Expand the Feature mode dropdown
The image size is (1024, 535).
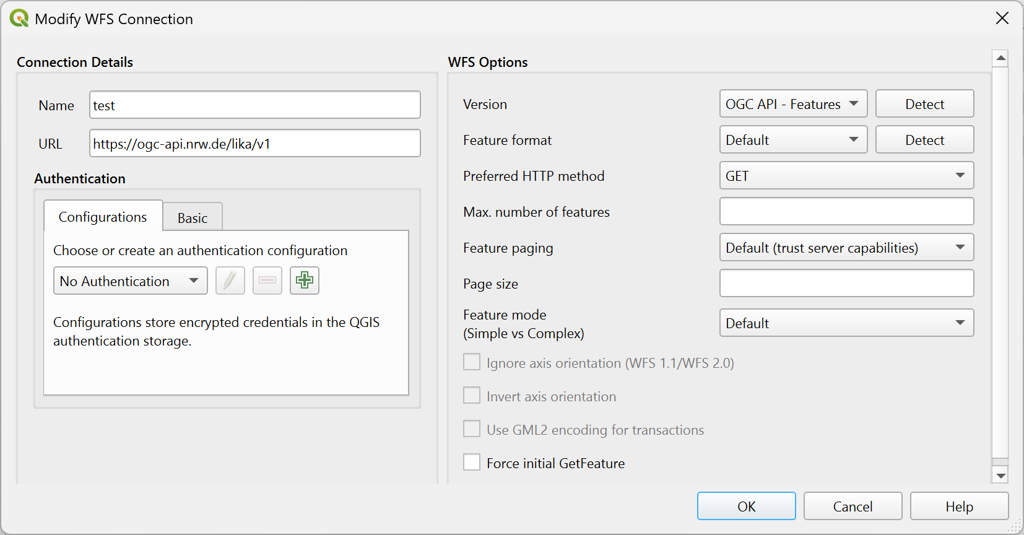tap(846, 323)
